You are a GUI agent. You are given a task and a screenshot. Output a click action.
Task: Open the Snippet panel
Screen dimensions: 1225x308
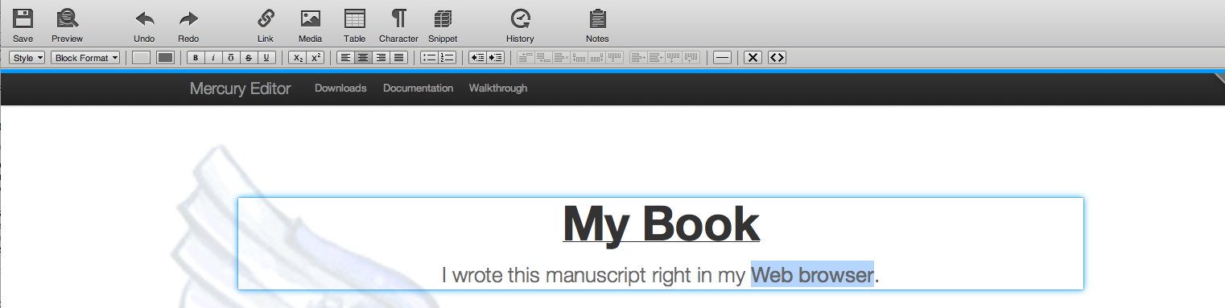(442, 18)
